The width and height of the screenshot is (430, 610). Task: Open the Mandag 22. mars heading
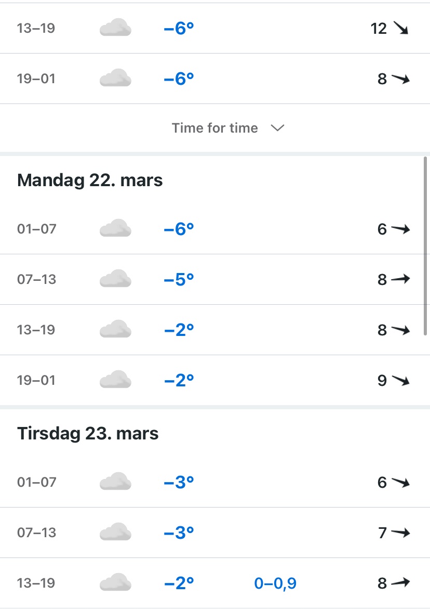(x=90, y=180)
